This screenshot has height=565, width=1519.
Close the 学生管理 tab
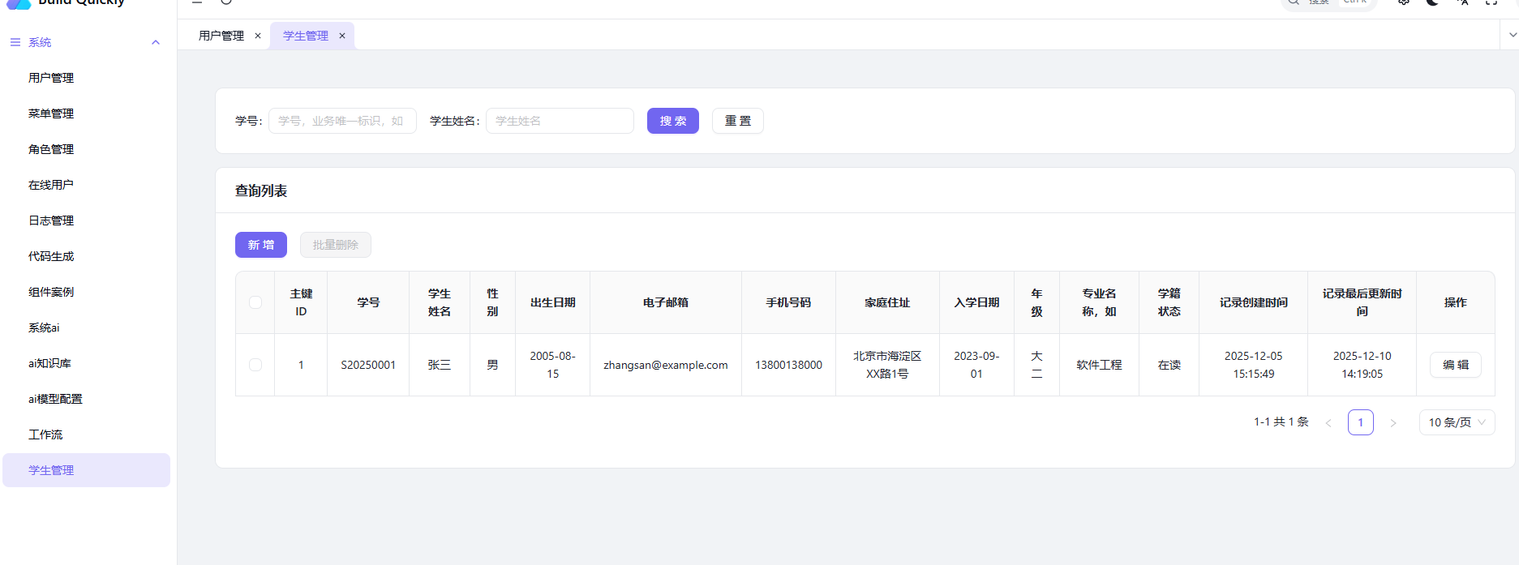tap(342, 36)
